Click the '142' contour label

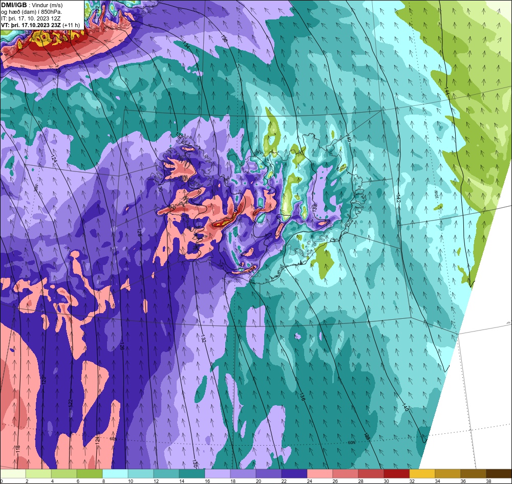(x=398, y=199)
